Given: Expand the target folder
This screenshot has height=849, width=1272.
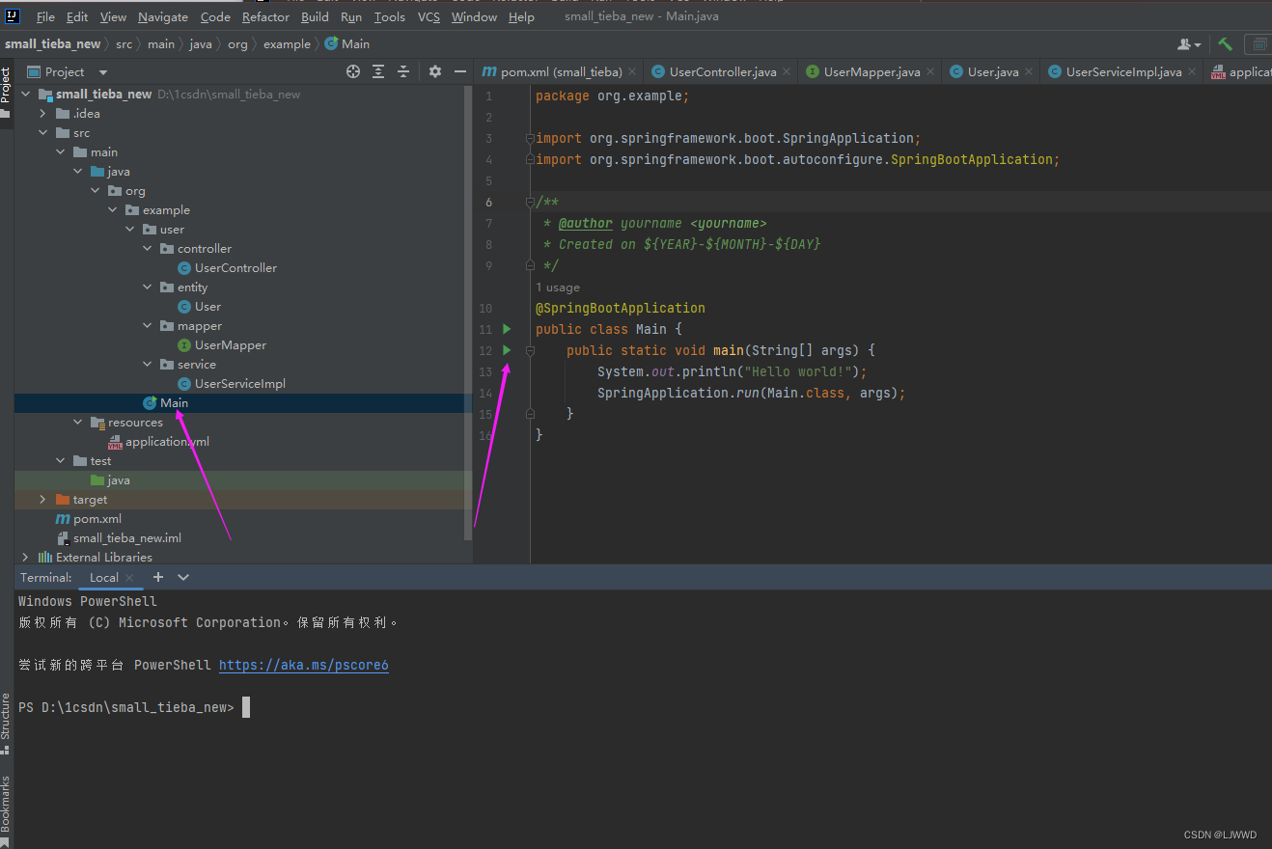Looking at the screenshot, I should tap(42, 500).
